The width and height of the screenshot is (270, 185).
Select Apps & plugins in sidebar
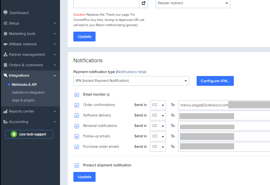(x=23, y=100)
